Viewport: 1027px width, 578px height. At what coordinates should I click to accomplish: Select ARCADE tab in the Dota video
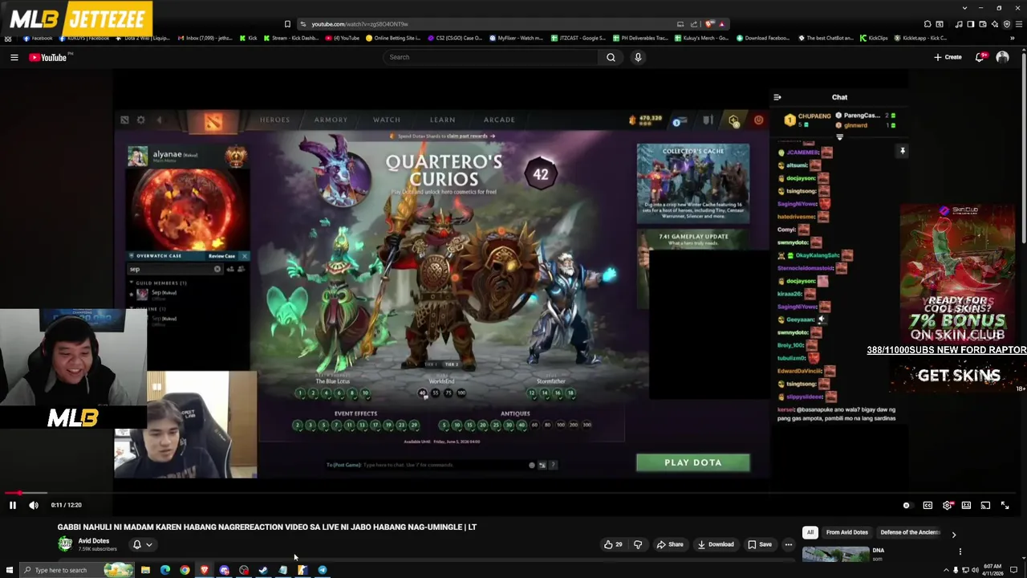pyautogui.click(x=499, y=120)
